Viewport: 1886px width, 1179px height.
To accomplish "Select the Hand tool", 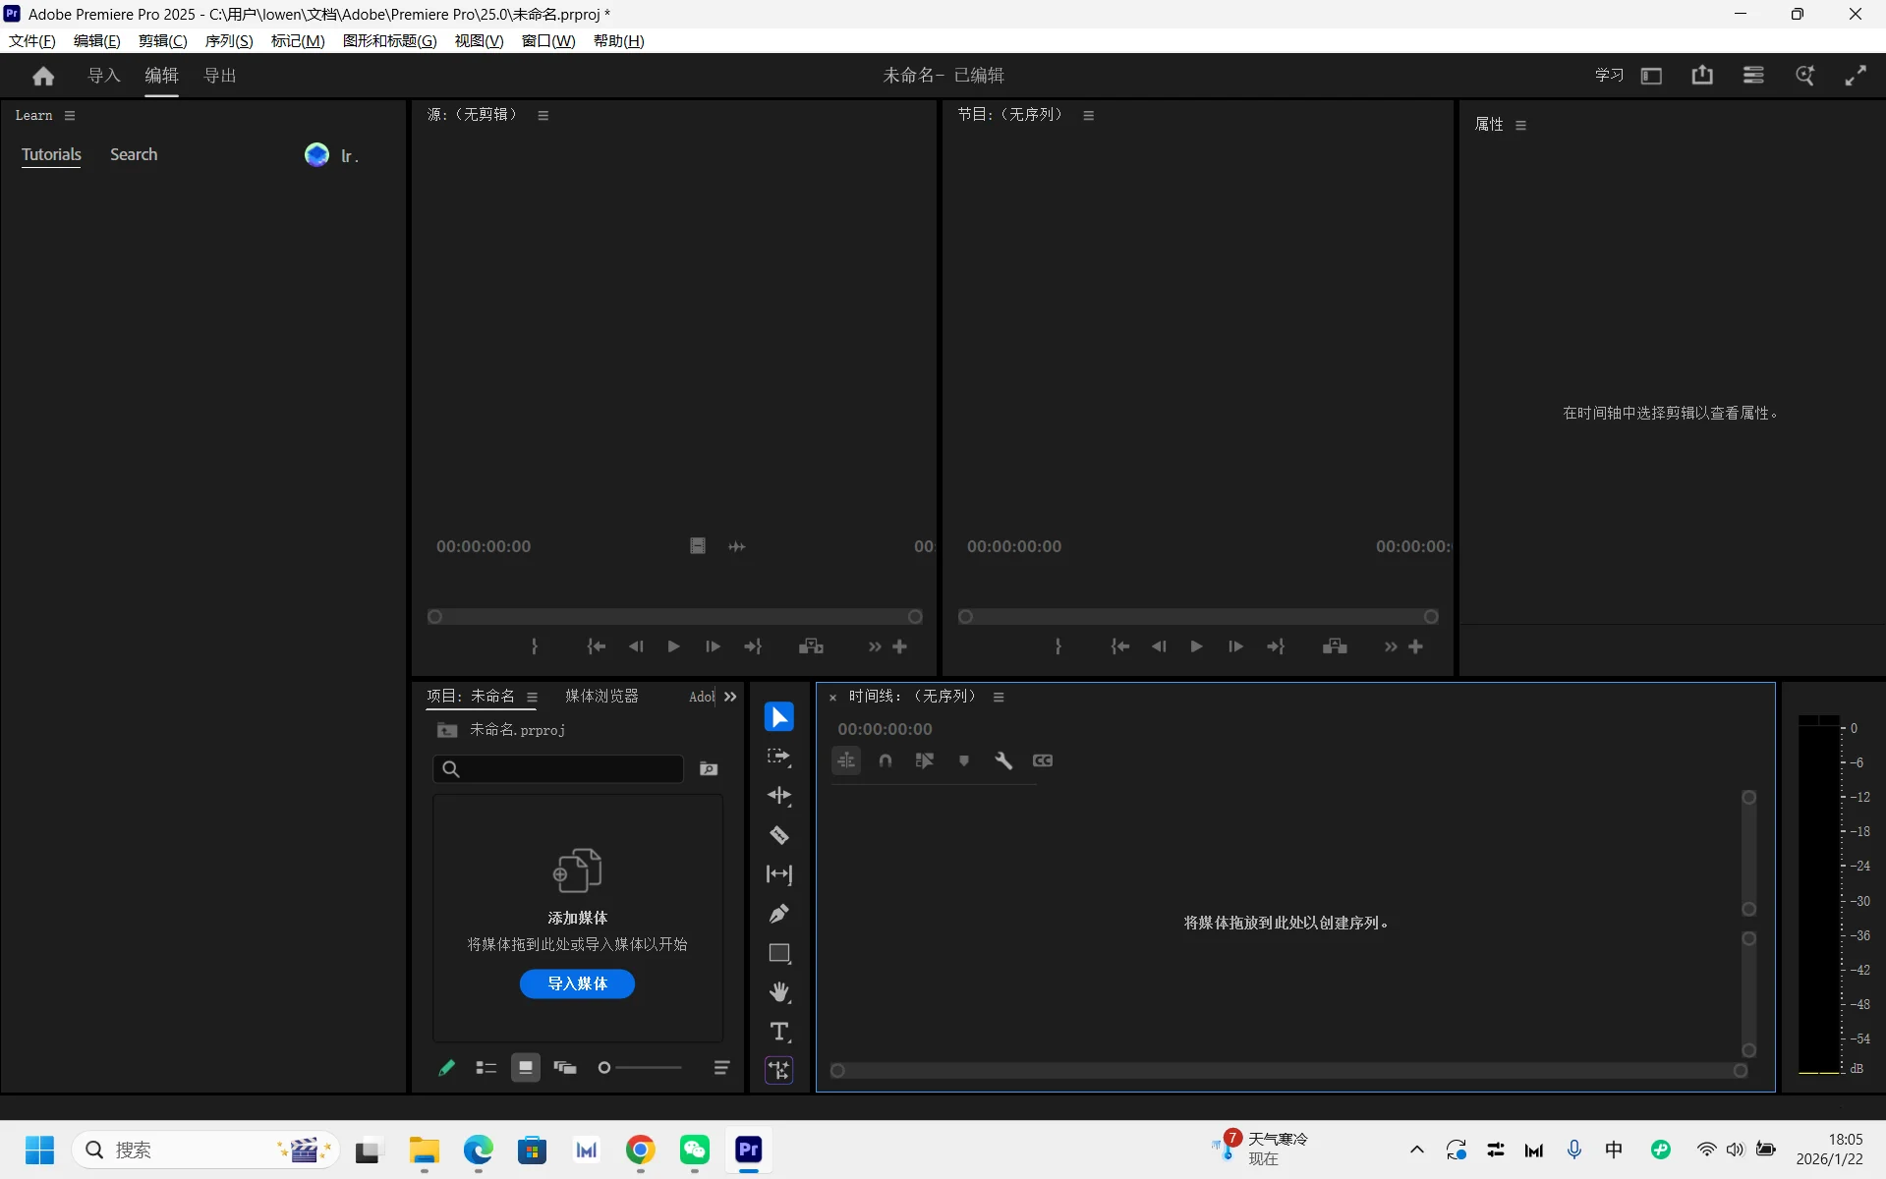I will [x=778, y=992].
